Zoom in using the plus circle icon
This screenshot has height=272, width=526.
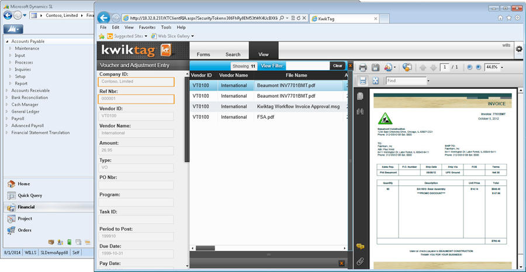478,67
